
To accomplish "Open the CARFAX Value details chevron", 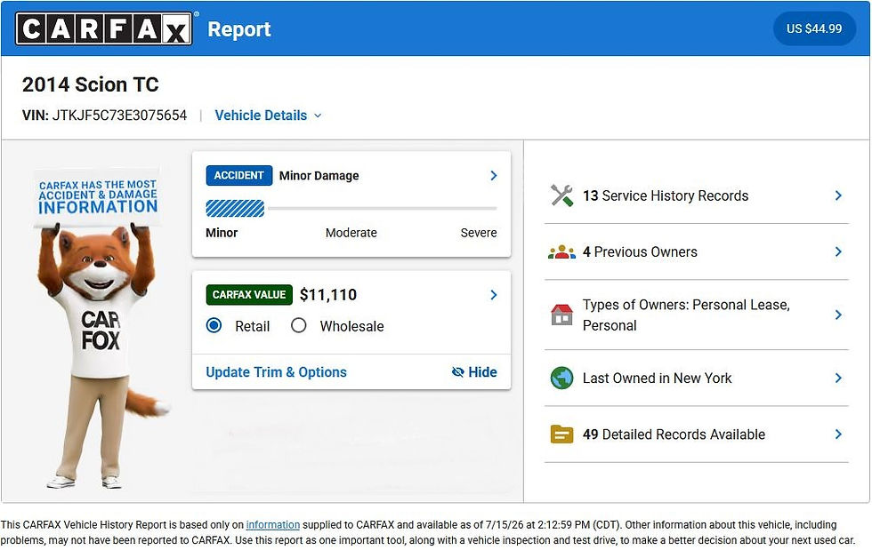I will click(493, 295).
